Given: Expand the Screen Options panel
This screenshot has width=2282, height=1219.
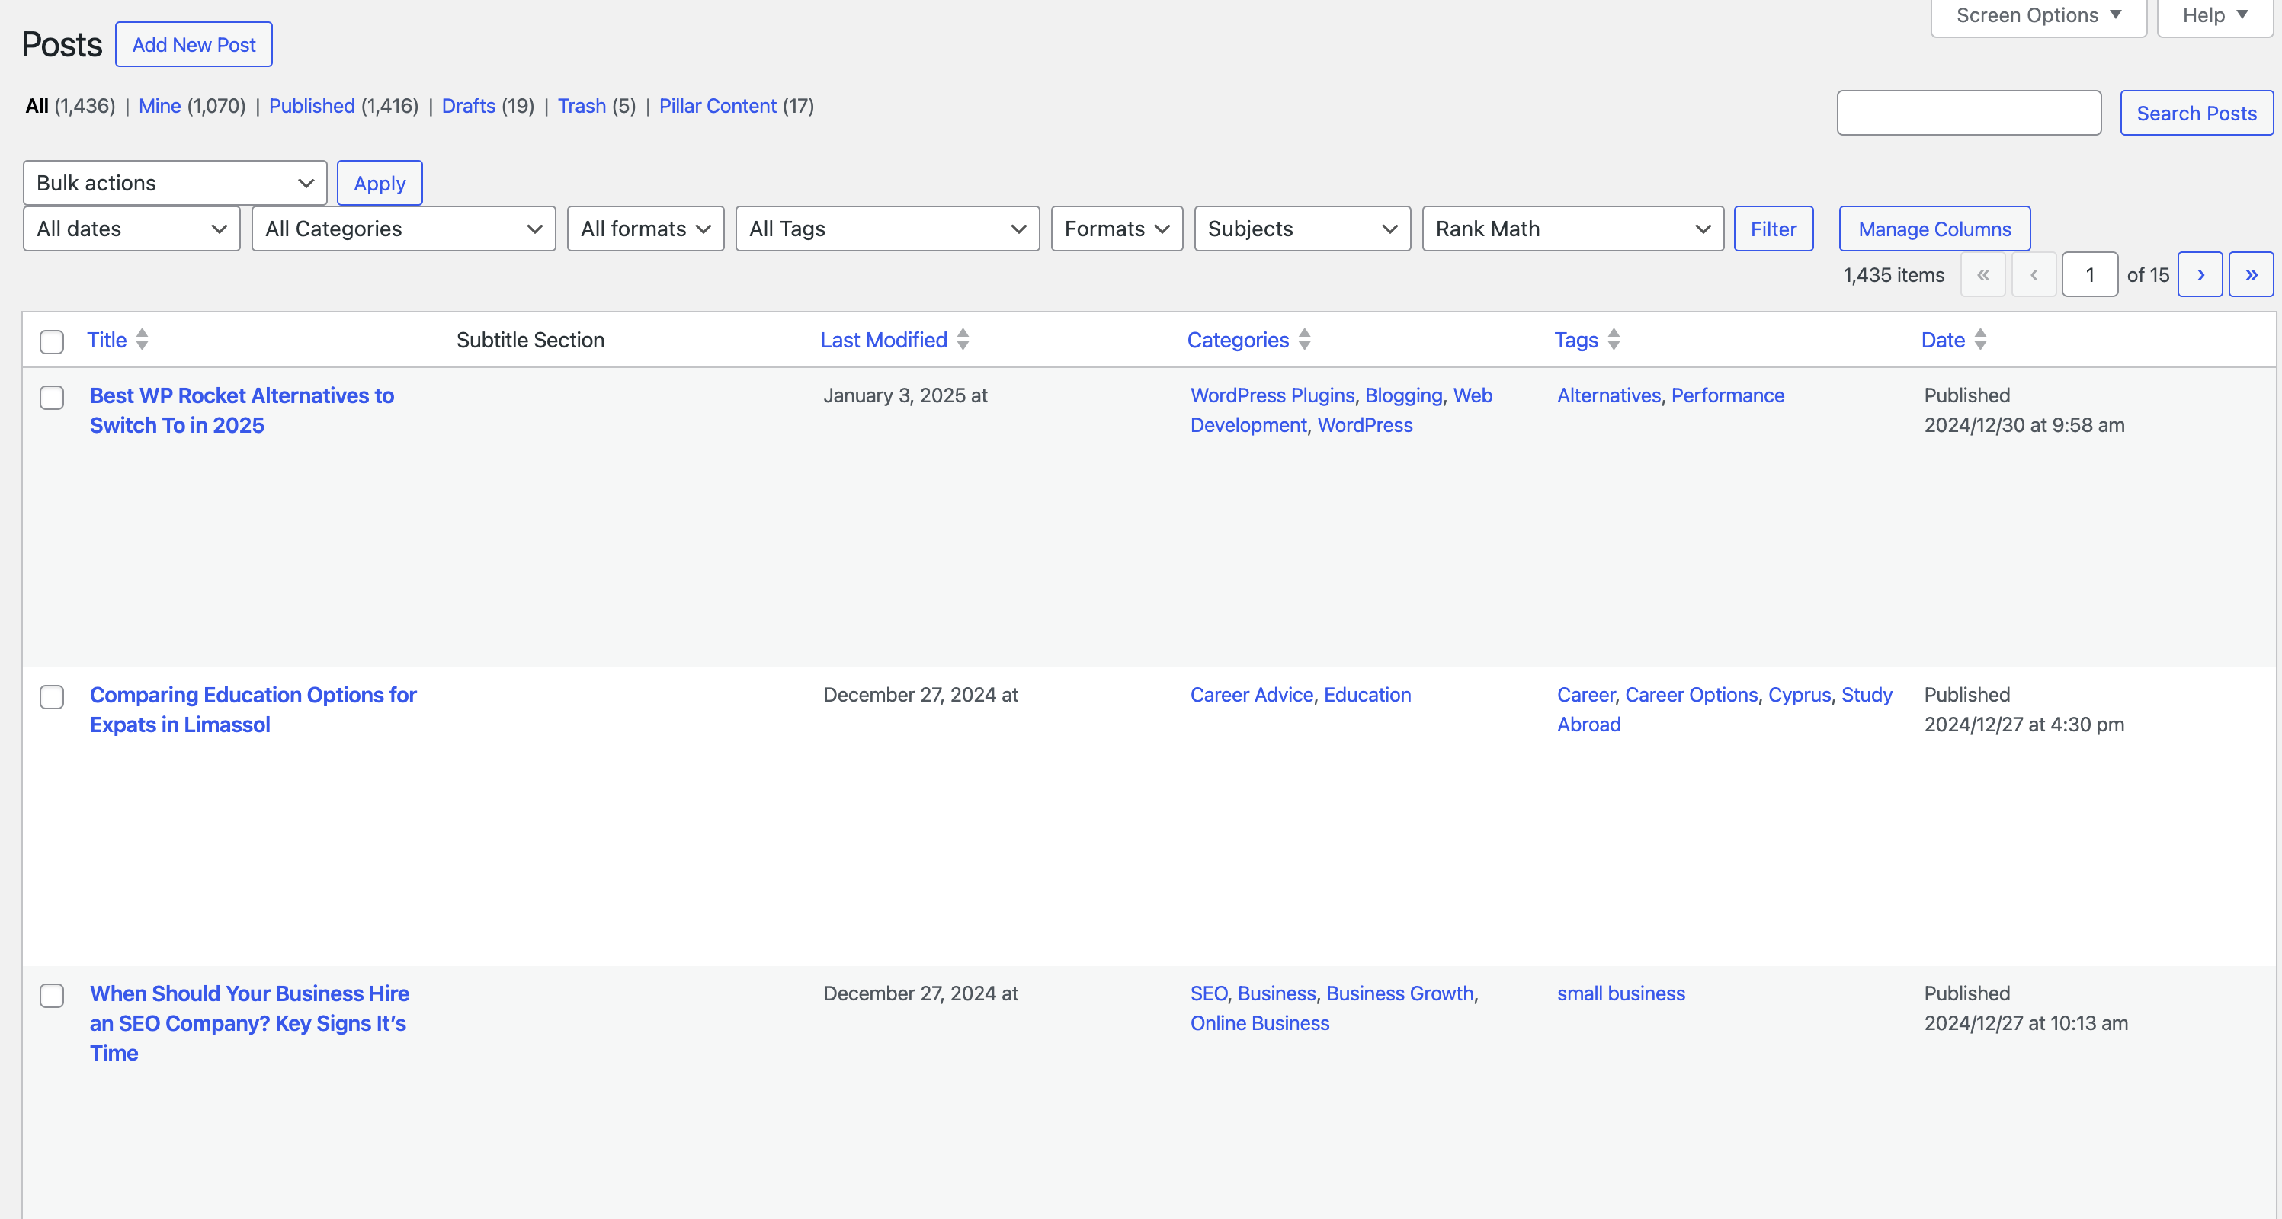Looking at the screenshot, I should coord(2037,15).
